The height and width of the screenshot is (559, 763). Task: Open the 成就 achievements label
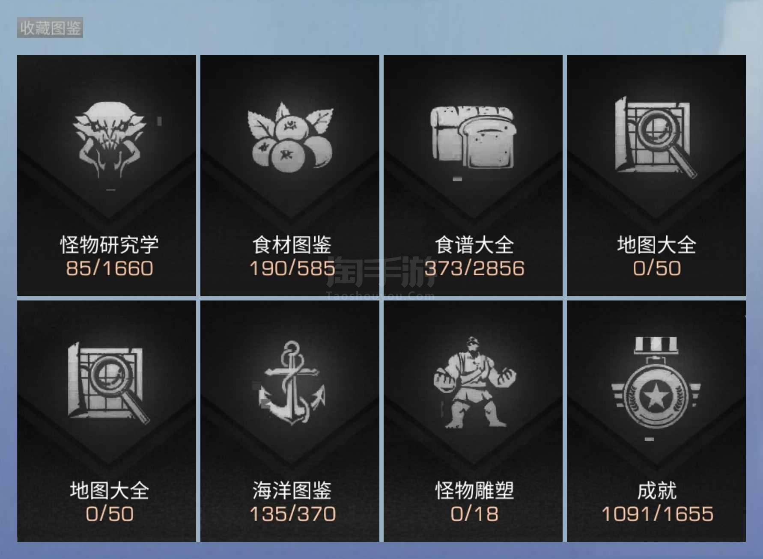point(657,491)
